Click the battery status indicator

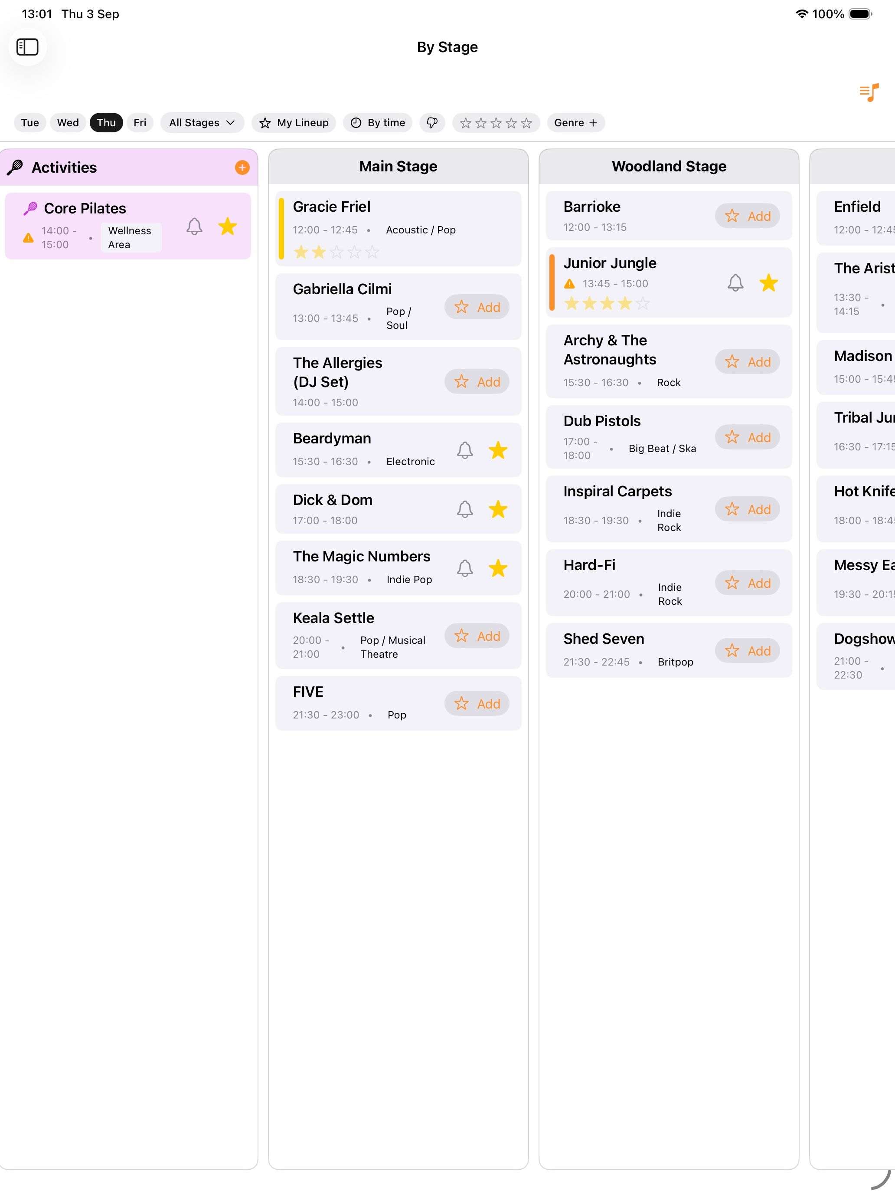(x=860, y=14)
